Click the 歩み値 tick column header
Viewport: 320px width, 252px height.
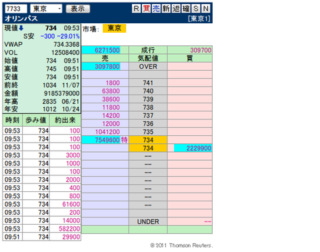point(36,120)
